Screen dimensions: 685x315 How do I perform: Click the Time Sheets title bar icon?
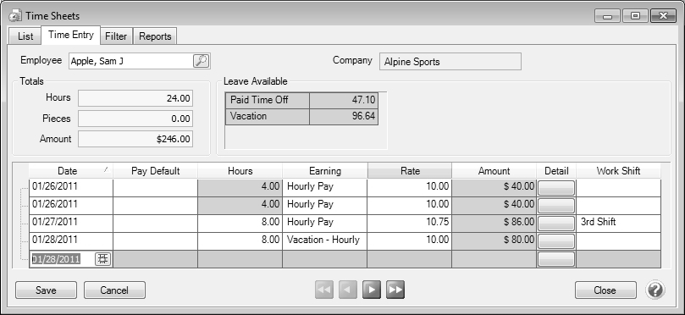point(15,16)
